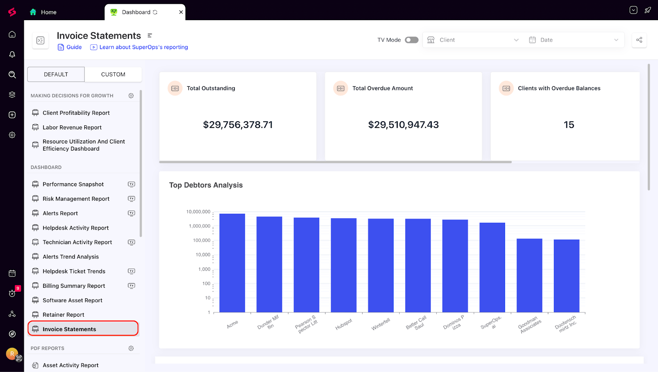Screen dimensions: 658x372
Task: Go to the Home tab
Action: point(43,12)
